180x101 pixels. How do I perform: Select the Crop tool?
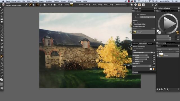pyautogui.click(x=2, y=40)
